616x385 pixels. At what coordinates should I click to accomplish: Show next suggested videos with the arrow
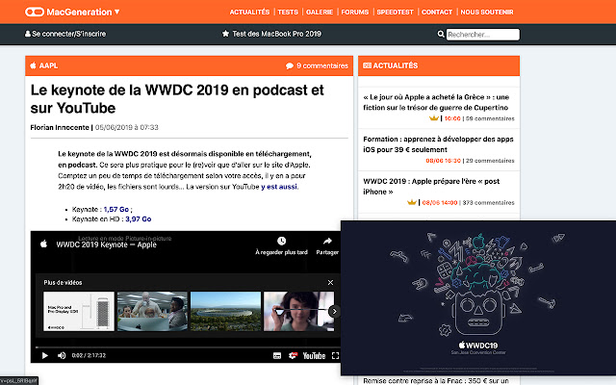click(x=334, y=311)
